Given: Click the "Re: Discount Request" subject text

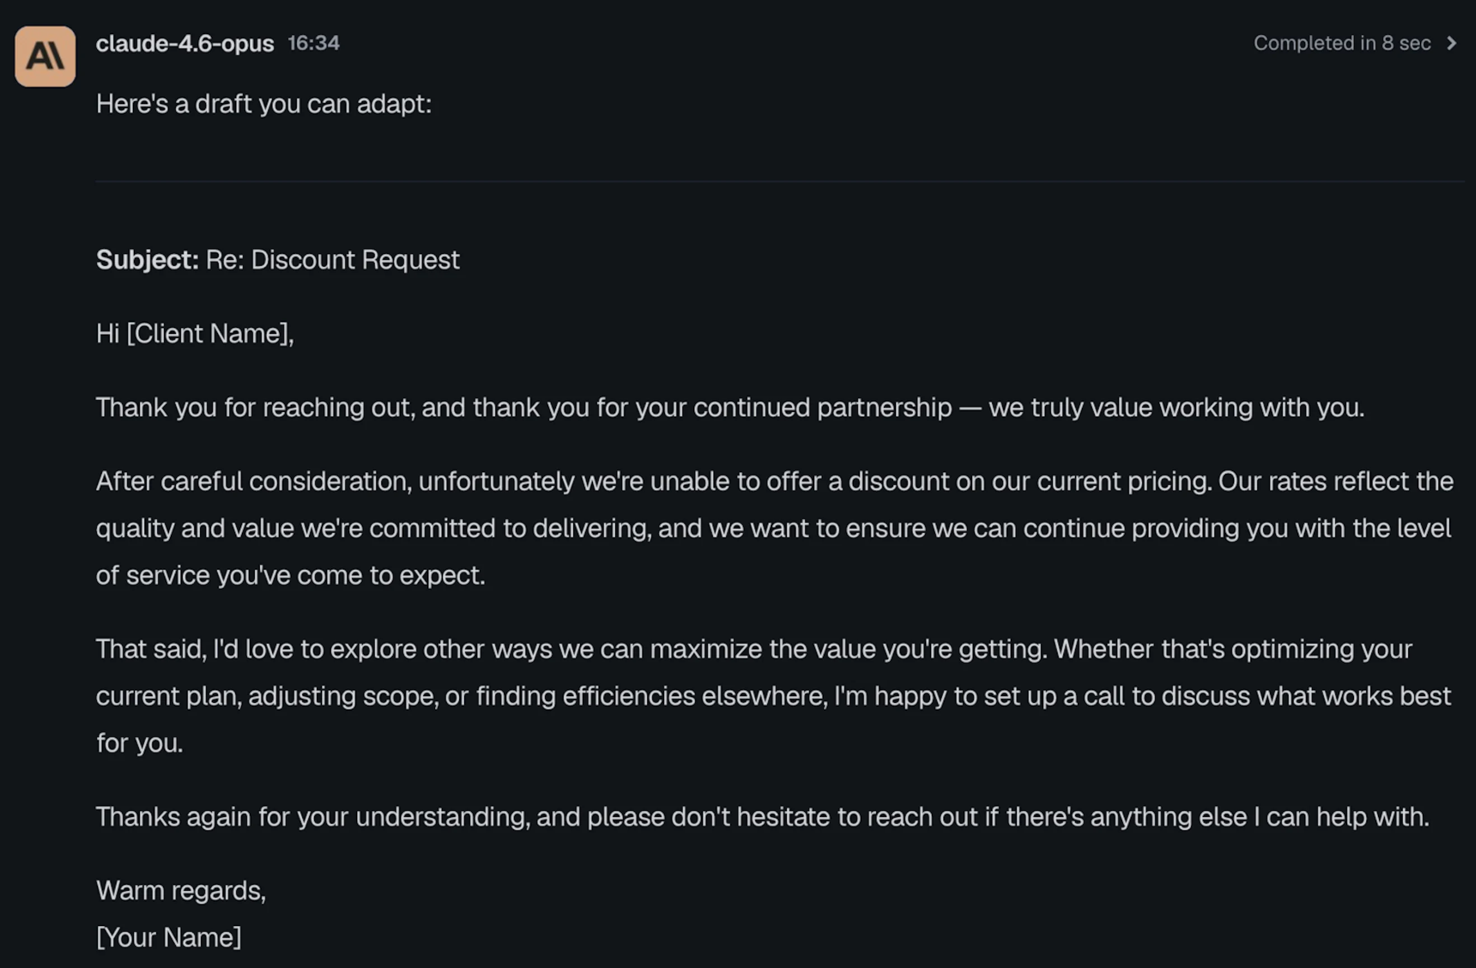Looking at the screenshot, I should tap(333, 260).
